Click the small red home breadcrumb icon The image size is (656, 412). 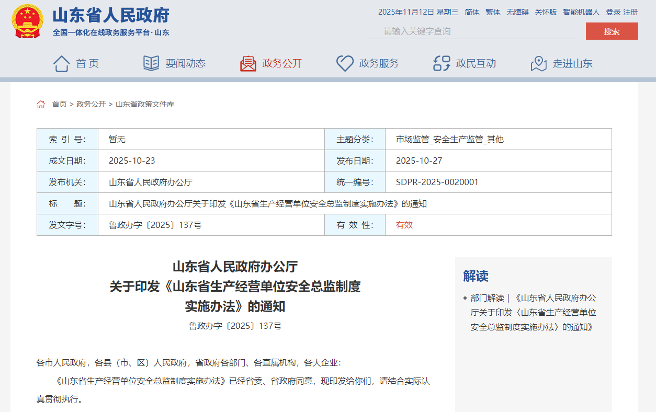pos(41,105)
